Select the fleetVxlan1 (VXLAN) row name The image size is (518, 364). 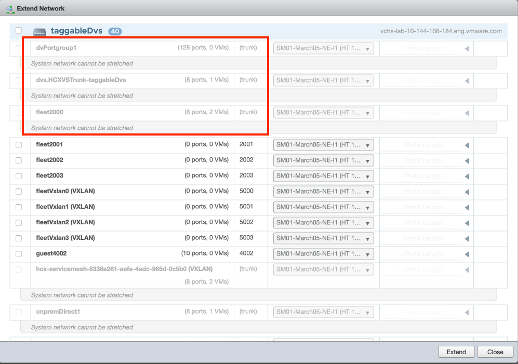[65, 207]
